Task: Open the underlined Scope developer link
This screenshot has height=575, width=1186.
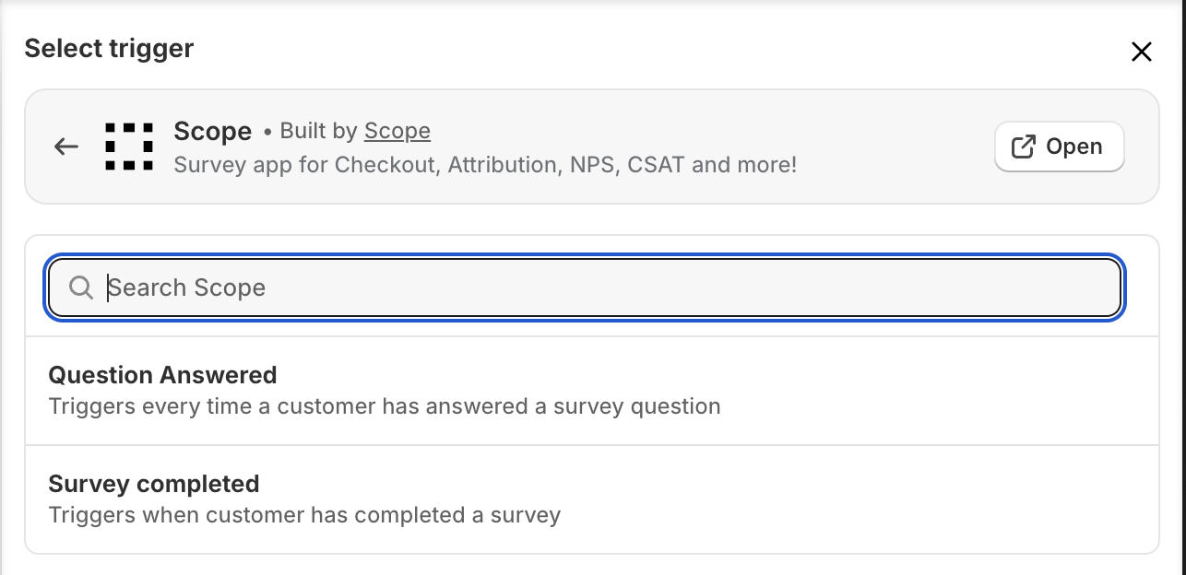Action: 397,132
